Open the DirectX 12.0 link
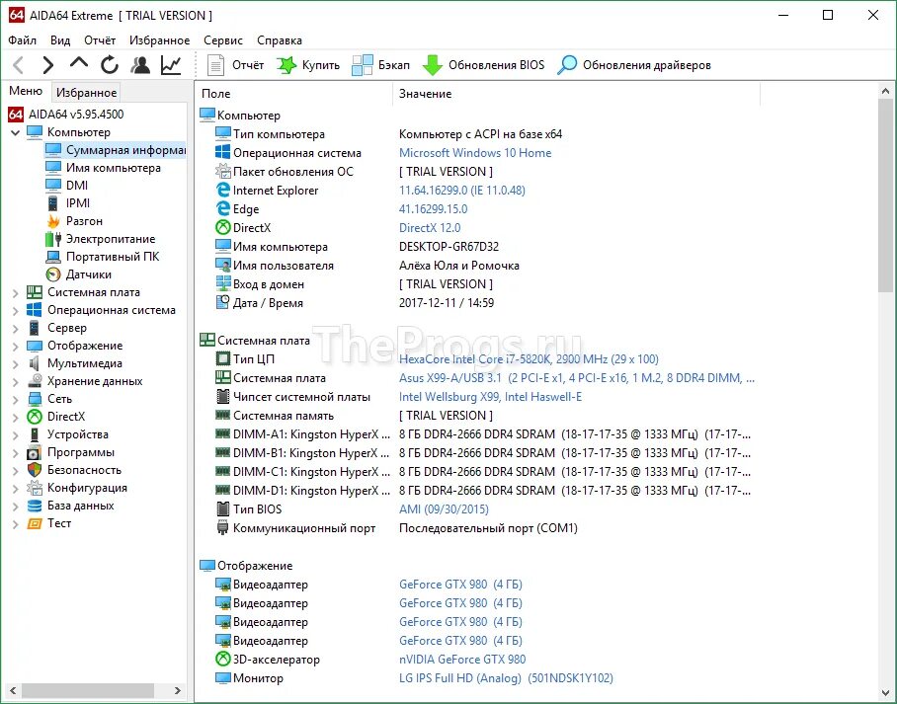 (430, 228)
